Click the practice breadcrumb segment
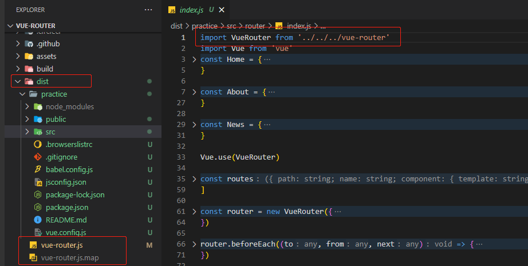Viewport: 528px width, 266px height. pos(204,26)
